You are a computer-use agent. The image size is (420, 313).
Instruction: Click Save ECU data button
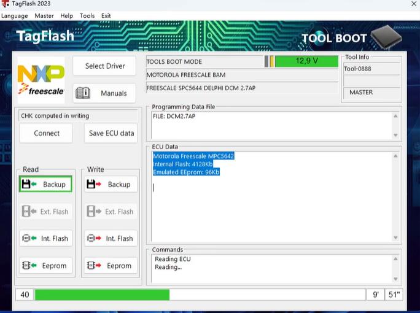(x=111, y=133)
